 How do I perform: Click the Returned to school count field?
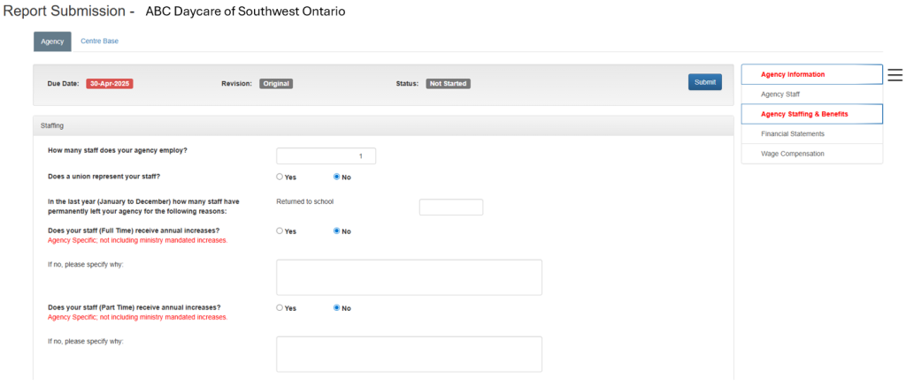[450, 208]
